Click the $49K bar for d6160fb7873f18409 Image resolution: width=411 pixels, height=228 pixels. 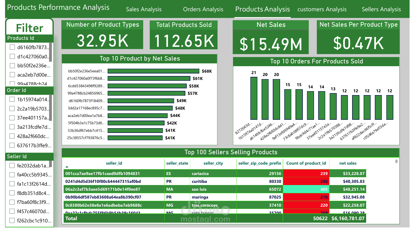(x=141, y=101)
